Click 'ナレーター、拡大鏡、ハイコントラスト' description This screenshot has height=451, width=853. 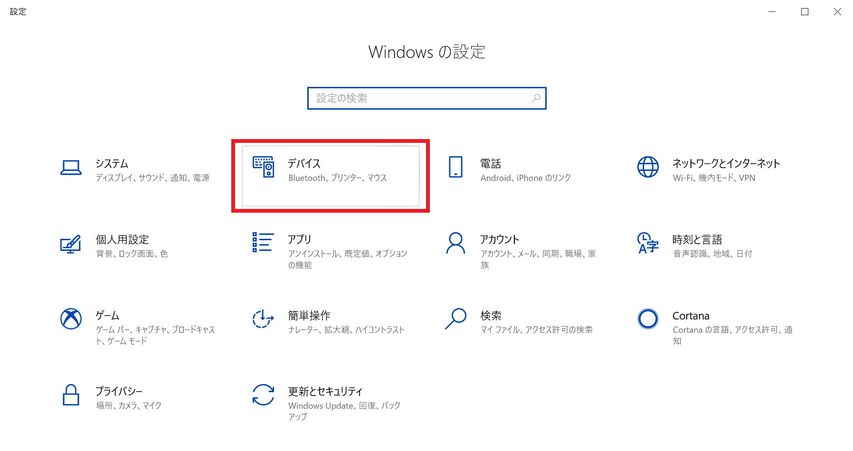tap(346, 330)
